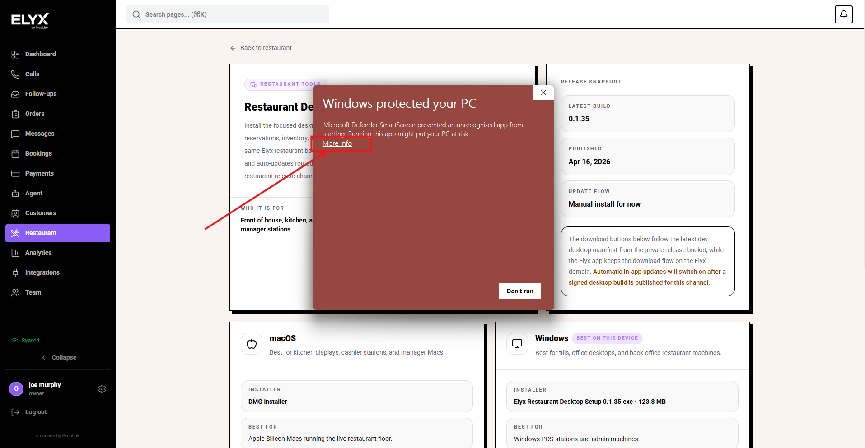Screen dimensions: 865x448
Task: Go to Dashboard menu item
Action: coord(58,54)
